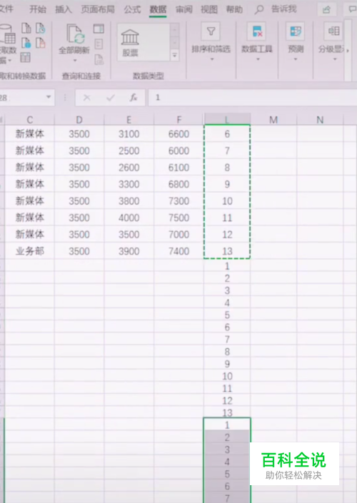Expand the Data Types gallery more arrow
The height and width of the screenshot is (503, 357).
pos(175,55)
